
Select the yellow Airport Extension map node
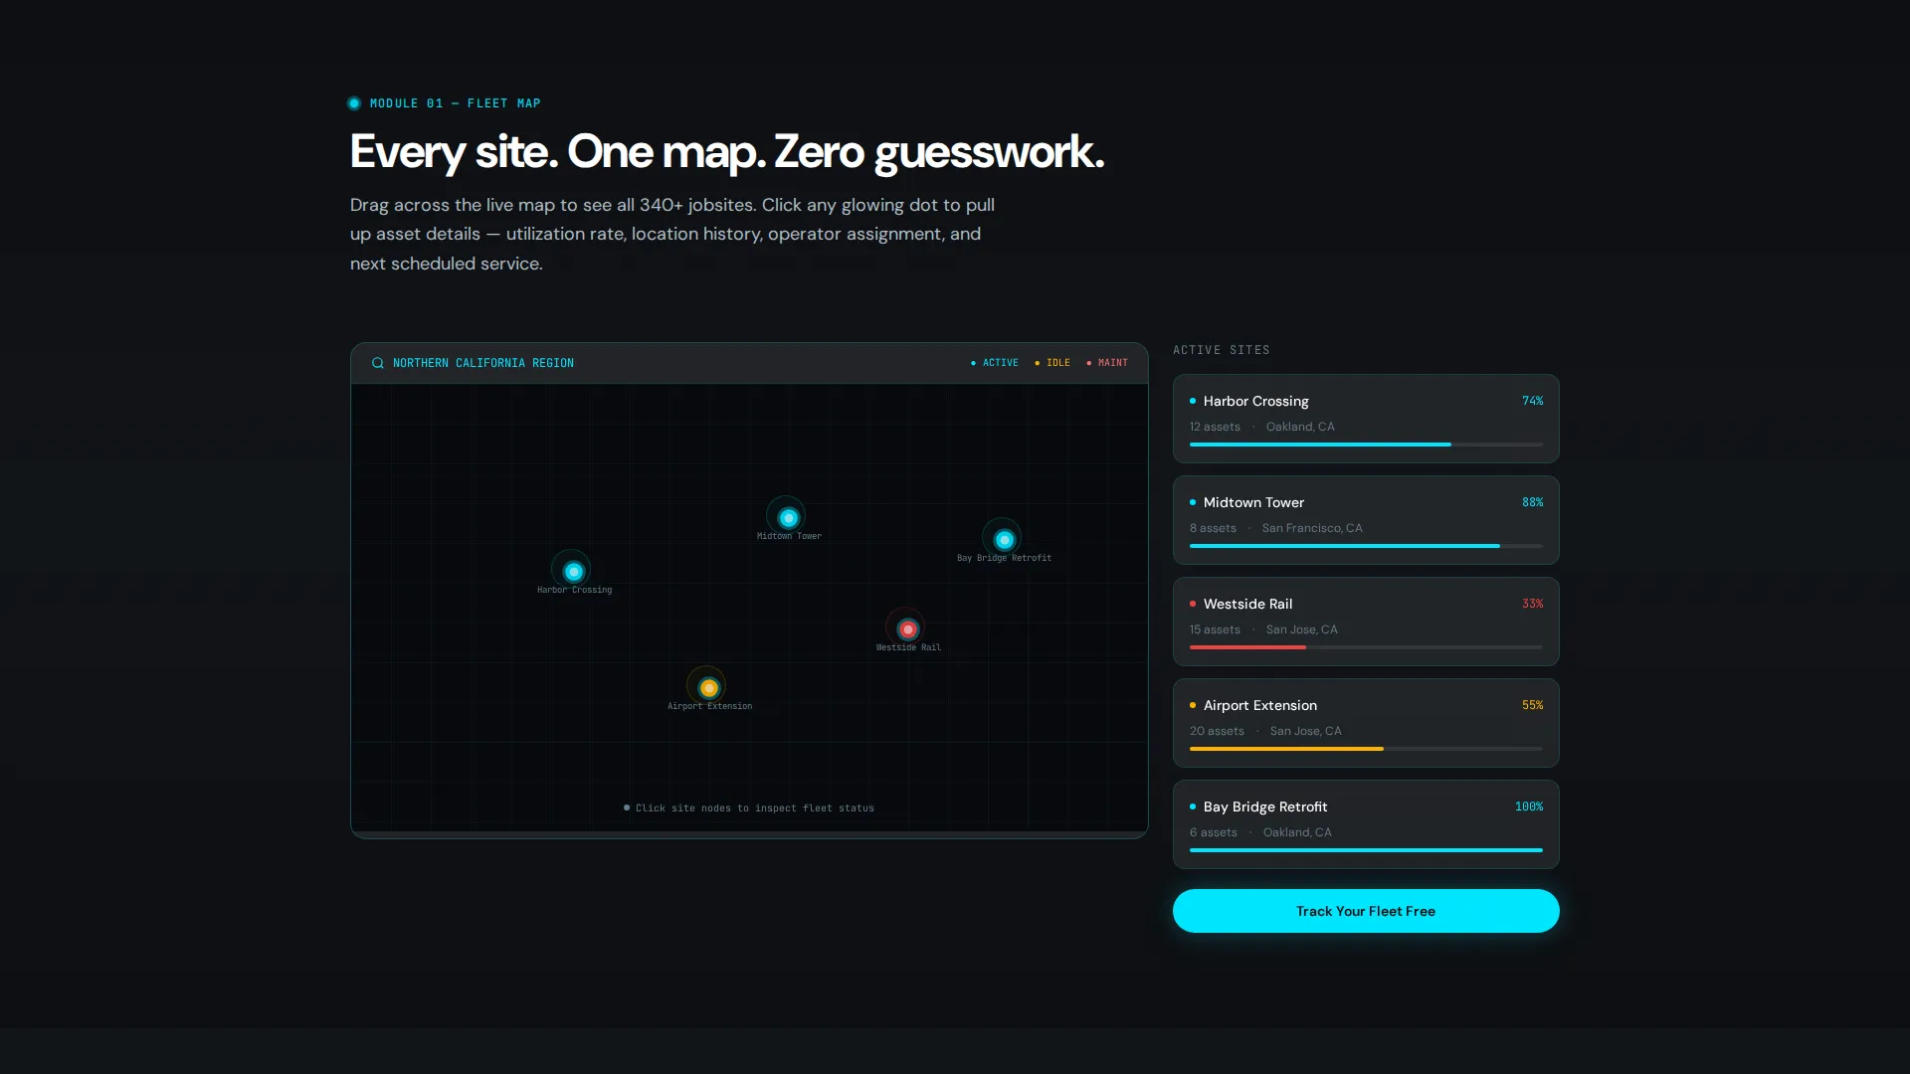(708, 687)
